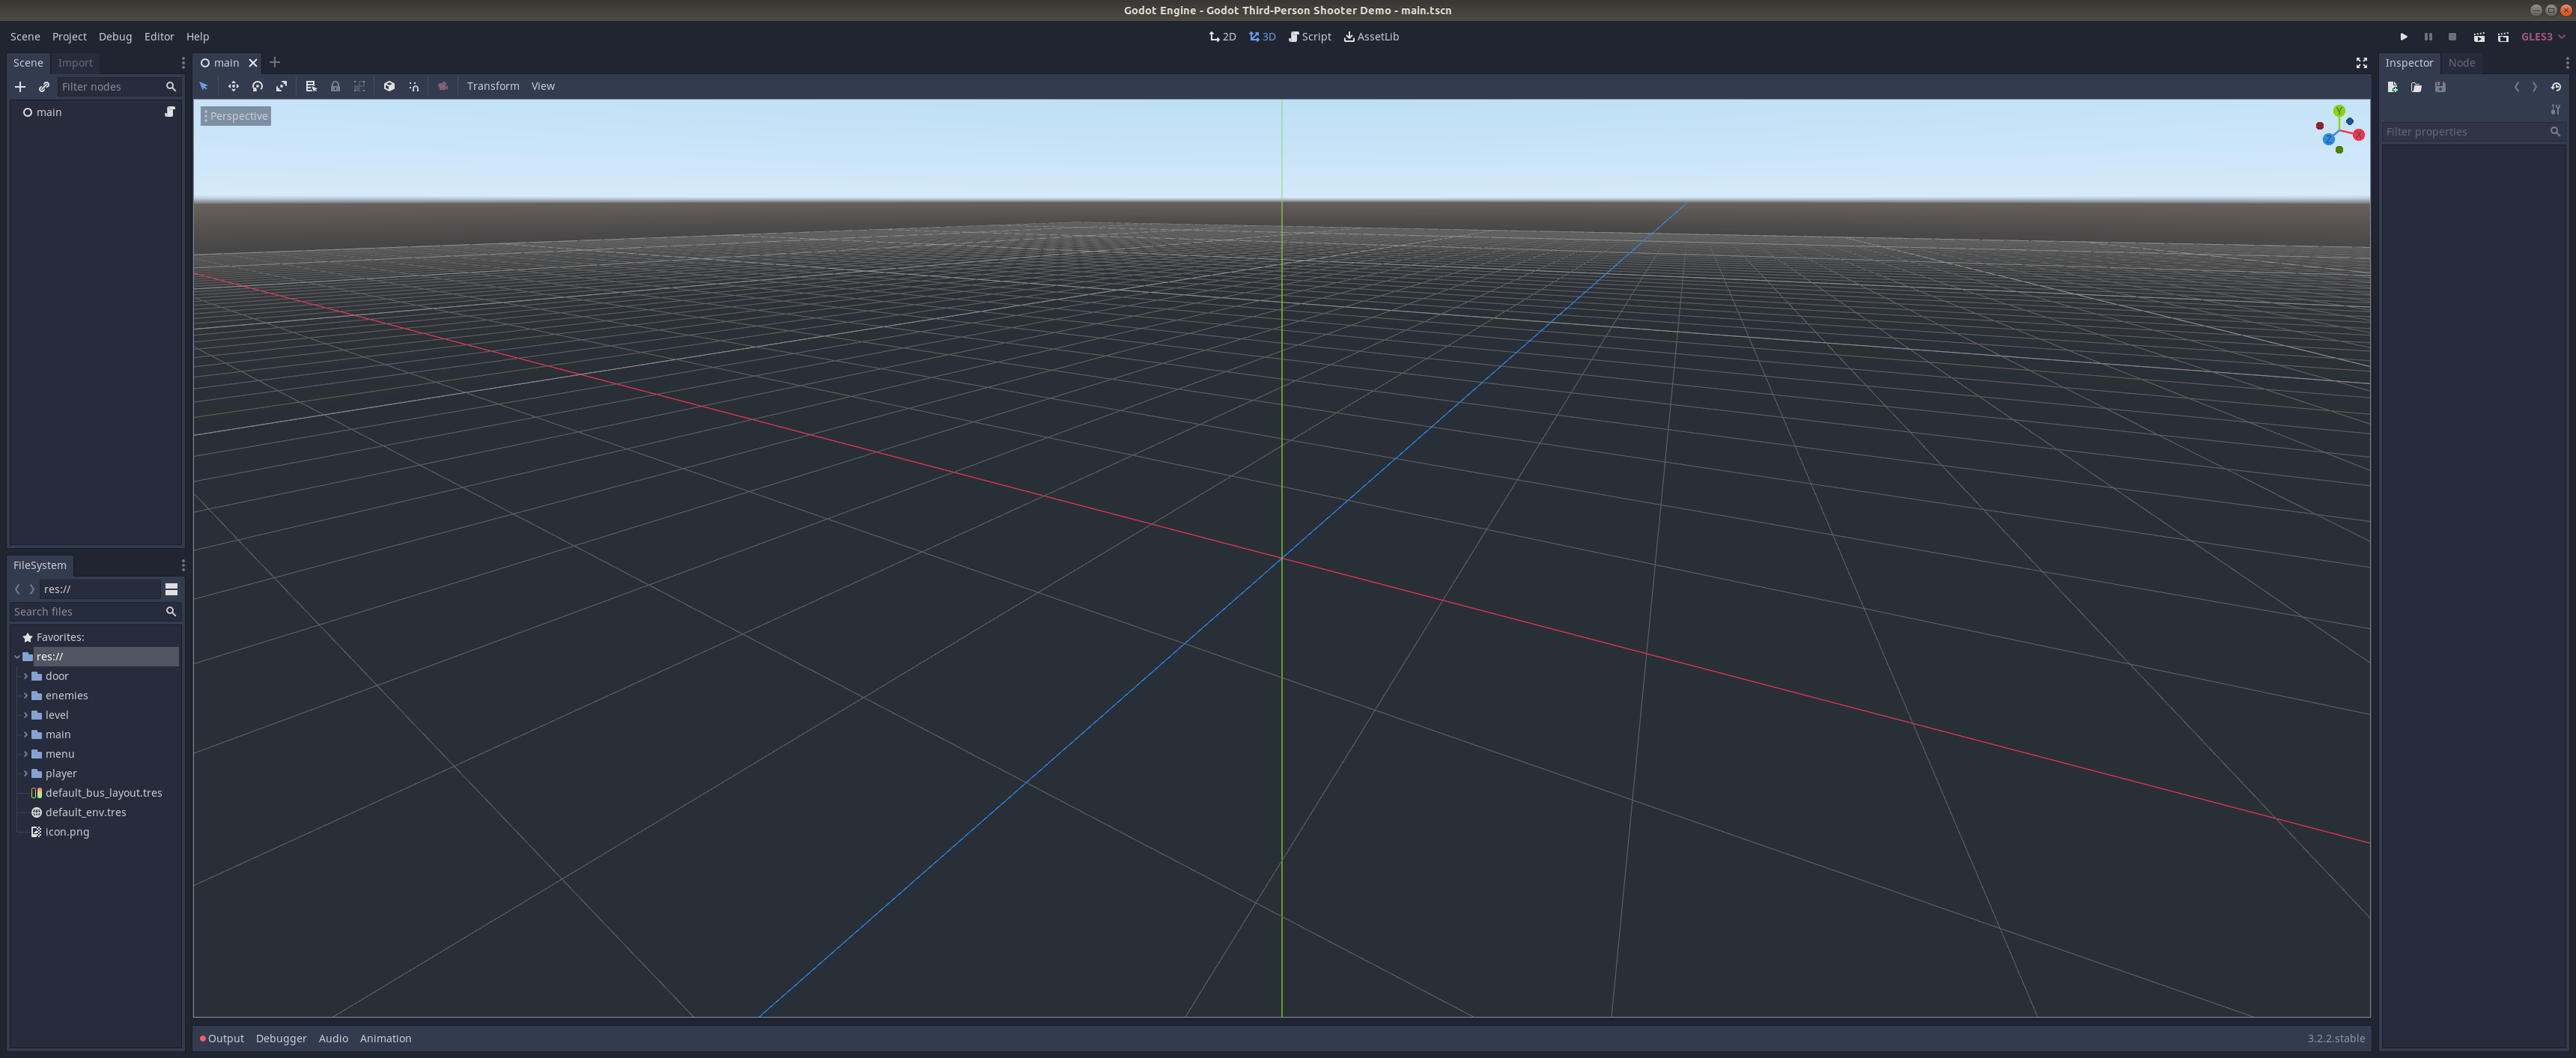The image size is (2576, 1058).
Task: Expand the enemies folder
Action: coord(25,696)
